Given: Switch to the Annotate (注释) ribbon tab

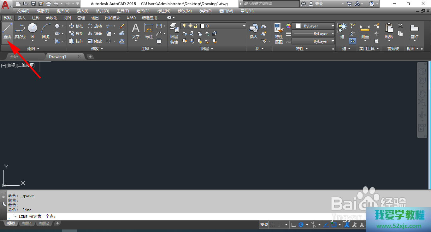Looking at the screenshot, I should pyautogui.click(x=36, y=18).
